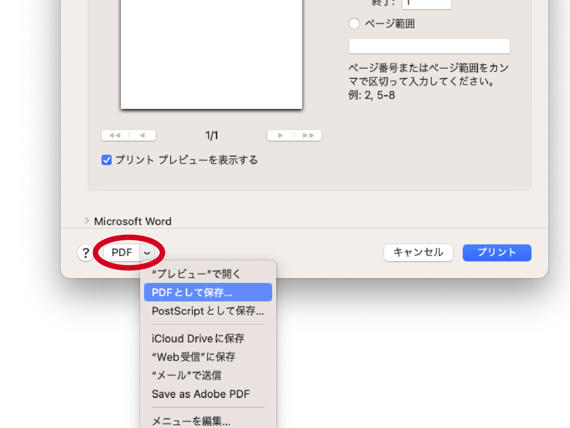Choose "メール"で送信 menu item

208,375
